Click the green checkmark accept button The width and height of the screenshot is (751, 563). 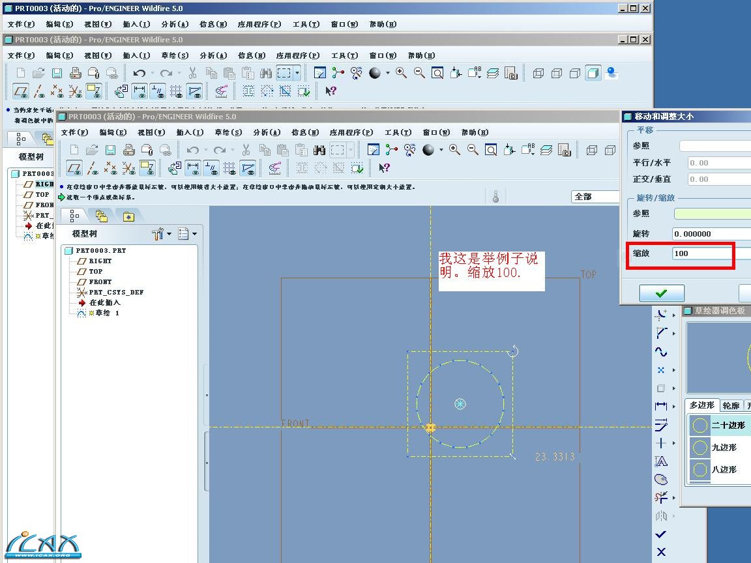662,293
